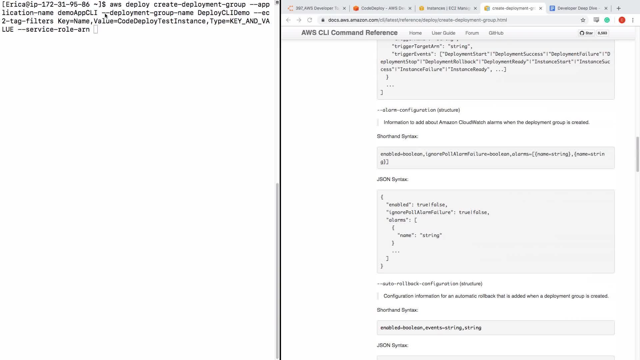Open the User Guide link
640x360 pixels.
pos(443,33)
